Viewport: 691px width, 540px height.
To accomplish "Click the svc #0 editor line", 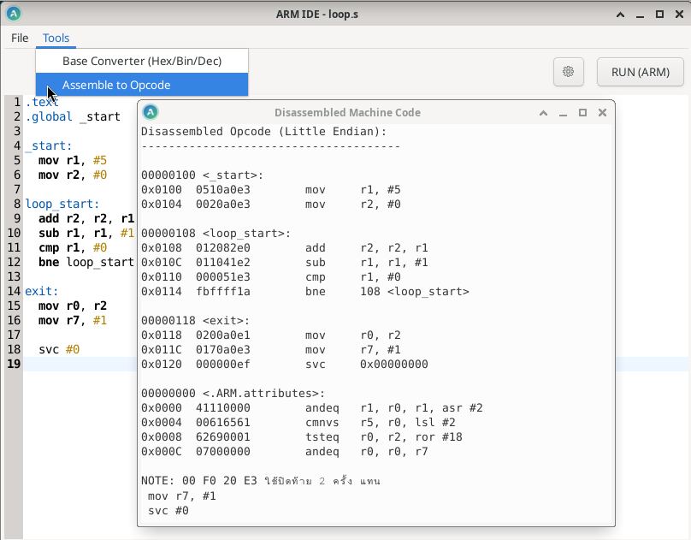I will click(59, 349).
